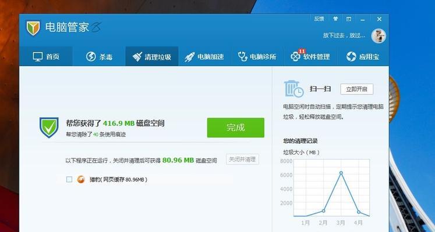
Task: Click the 416.9 MB freed space value
Action: coord(119,123)
